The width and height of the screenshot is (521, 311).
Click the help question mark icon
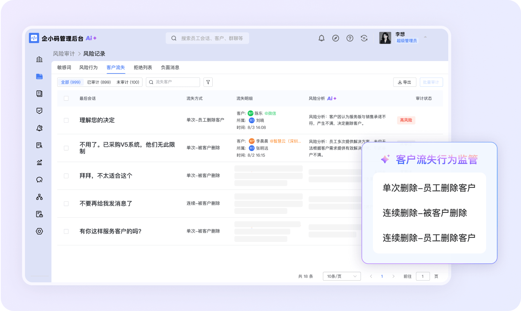click(350, 38)
